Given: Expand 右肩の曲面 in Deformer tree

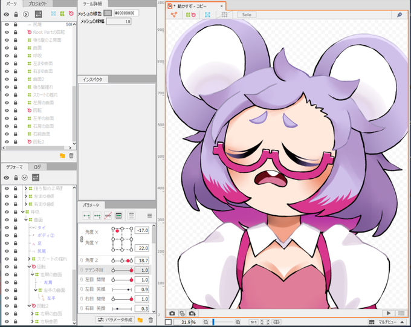Looking at the screenshot, I should (32, 314).
